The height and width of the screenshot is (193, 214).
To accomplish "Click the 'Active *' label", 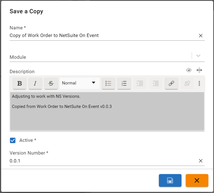I will click(28, 140).
